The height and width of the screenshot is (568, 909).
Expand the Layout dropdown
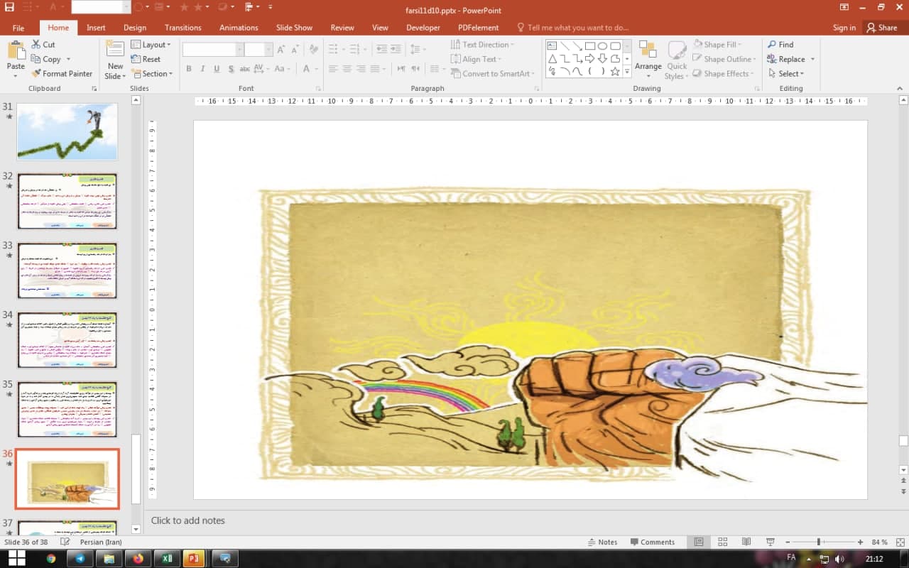152,45
